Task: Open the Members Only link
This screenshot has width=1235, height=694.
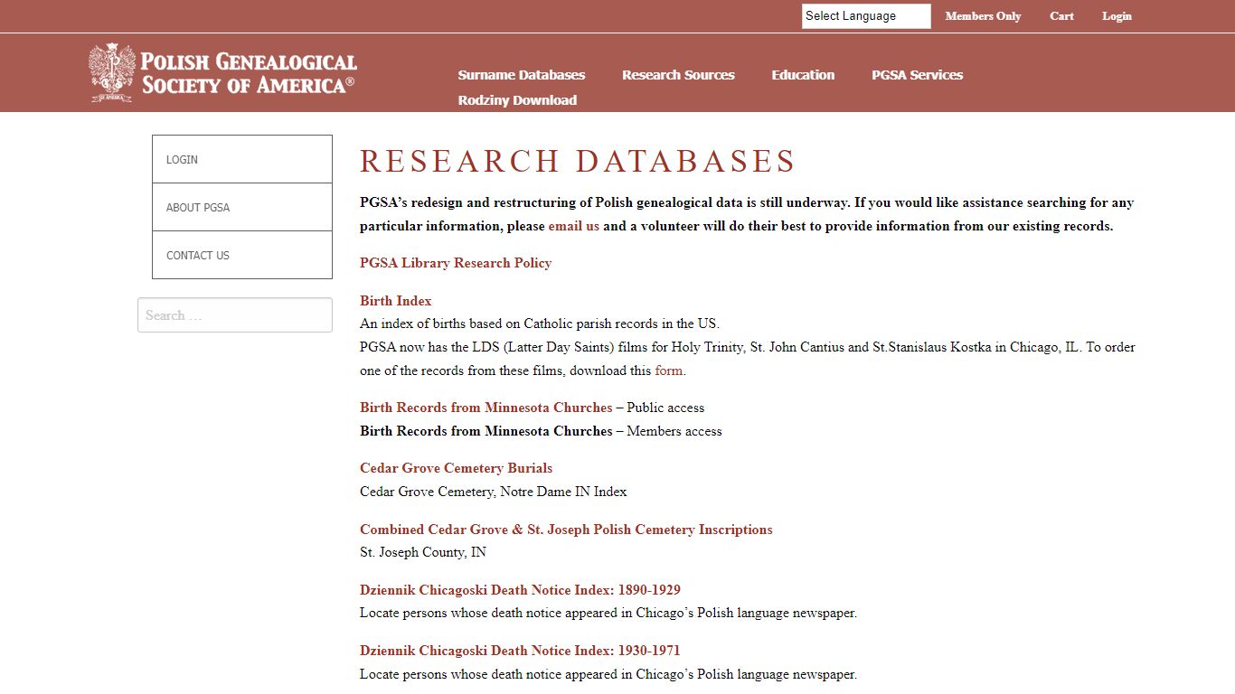Action: point(983,16)
